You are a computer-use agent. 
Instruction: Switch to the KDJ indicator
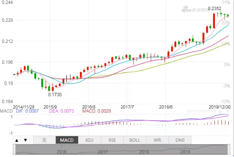coord(89,140)
